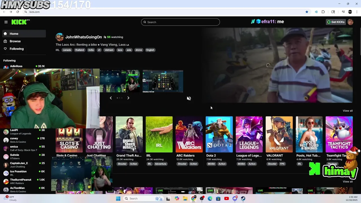This screenshot has width=361, height=203.
Task: Open Chrome media controls icon
Action: [x=343, y=12]
